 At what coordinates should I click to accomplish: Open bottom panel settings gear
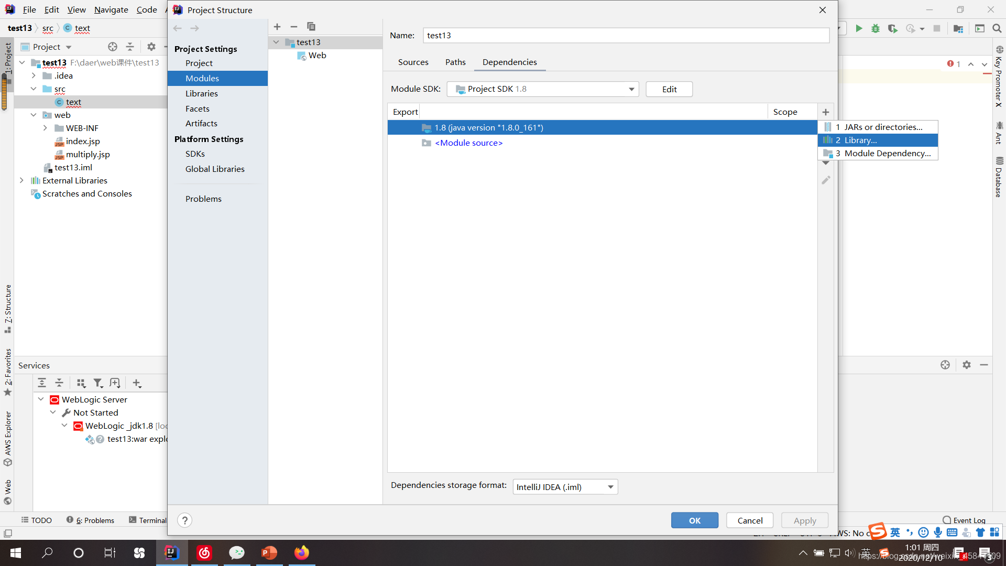[967, 365]
